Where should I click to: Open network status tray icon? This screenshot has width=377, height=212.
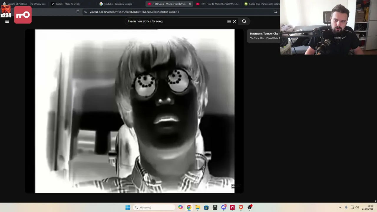[352, 207]
